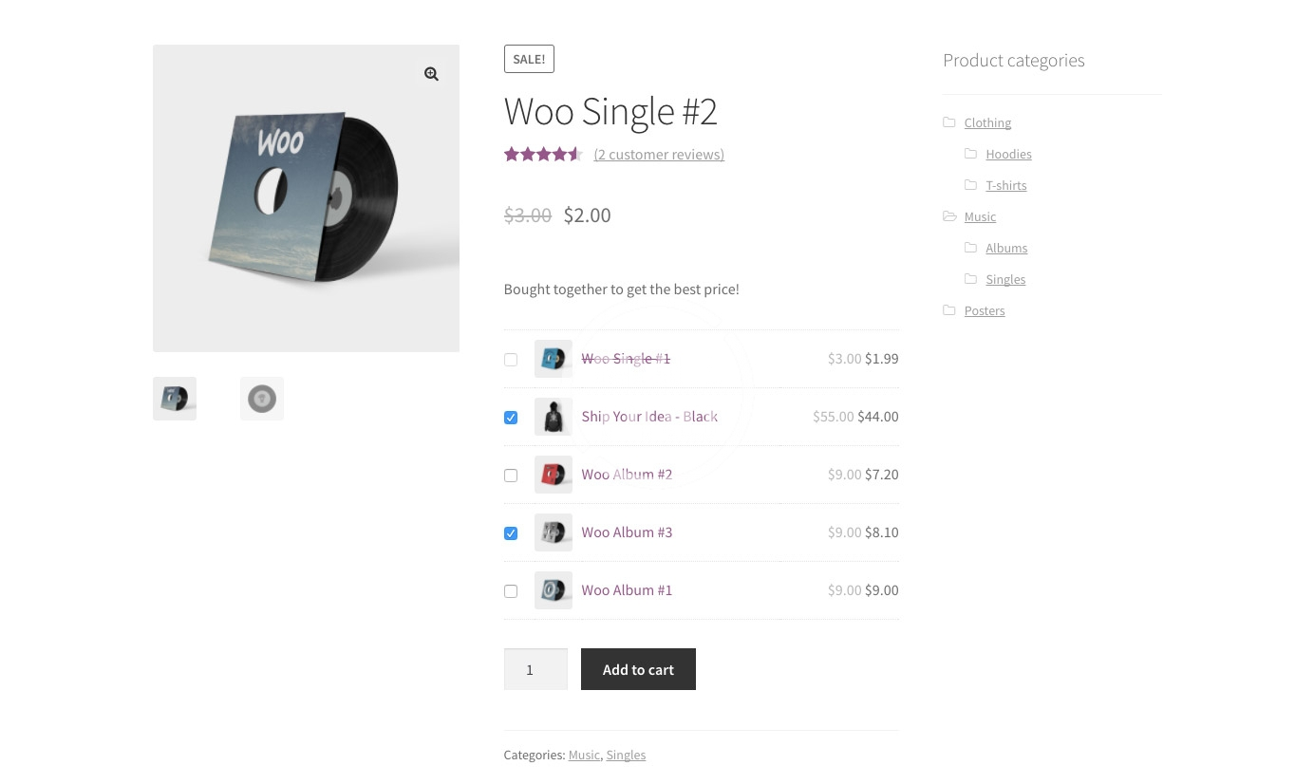The image size is (1314, 784).
Task: Click the Music category folder icon
Action: coord(949,216)
